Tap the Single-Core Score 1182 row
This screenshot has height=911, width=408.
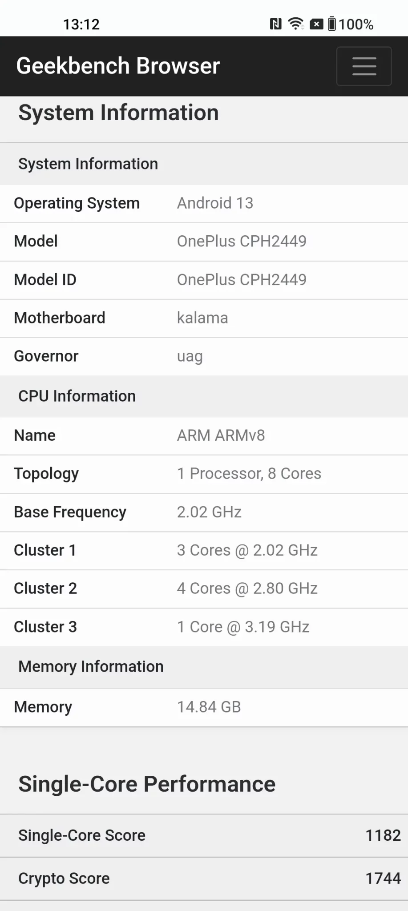tap(204, 835)
